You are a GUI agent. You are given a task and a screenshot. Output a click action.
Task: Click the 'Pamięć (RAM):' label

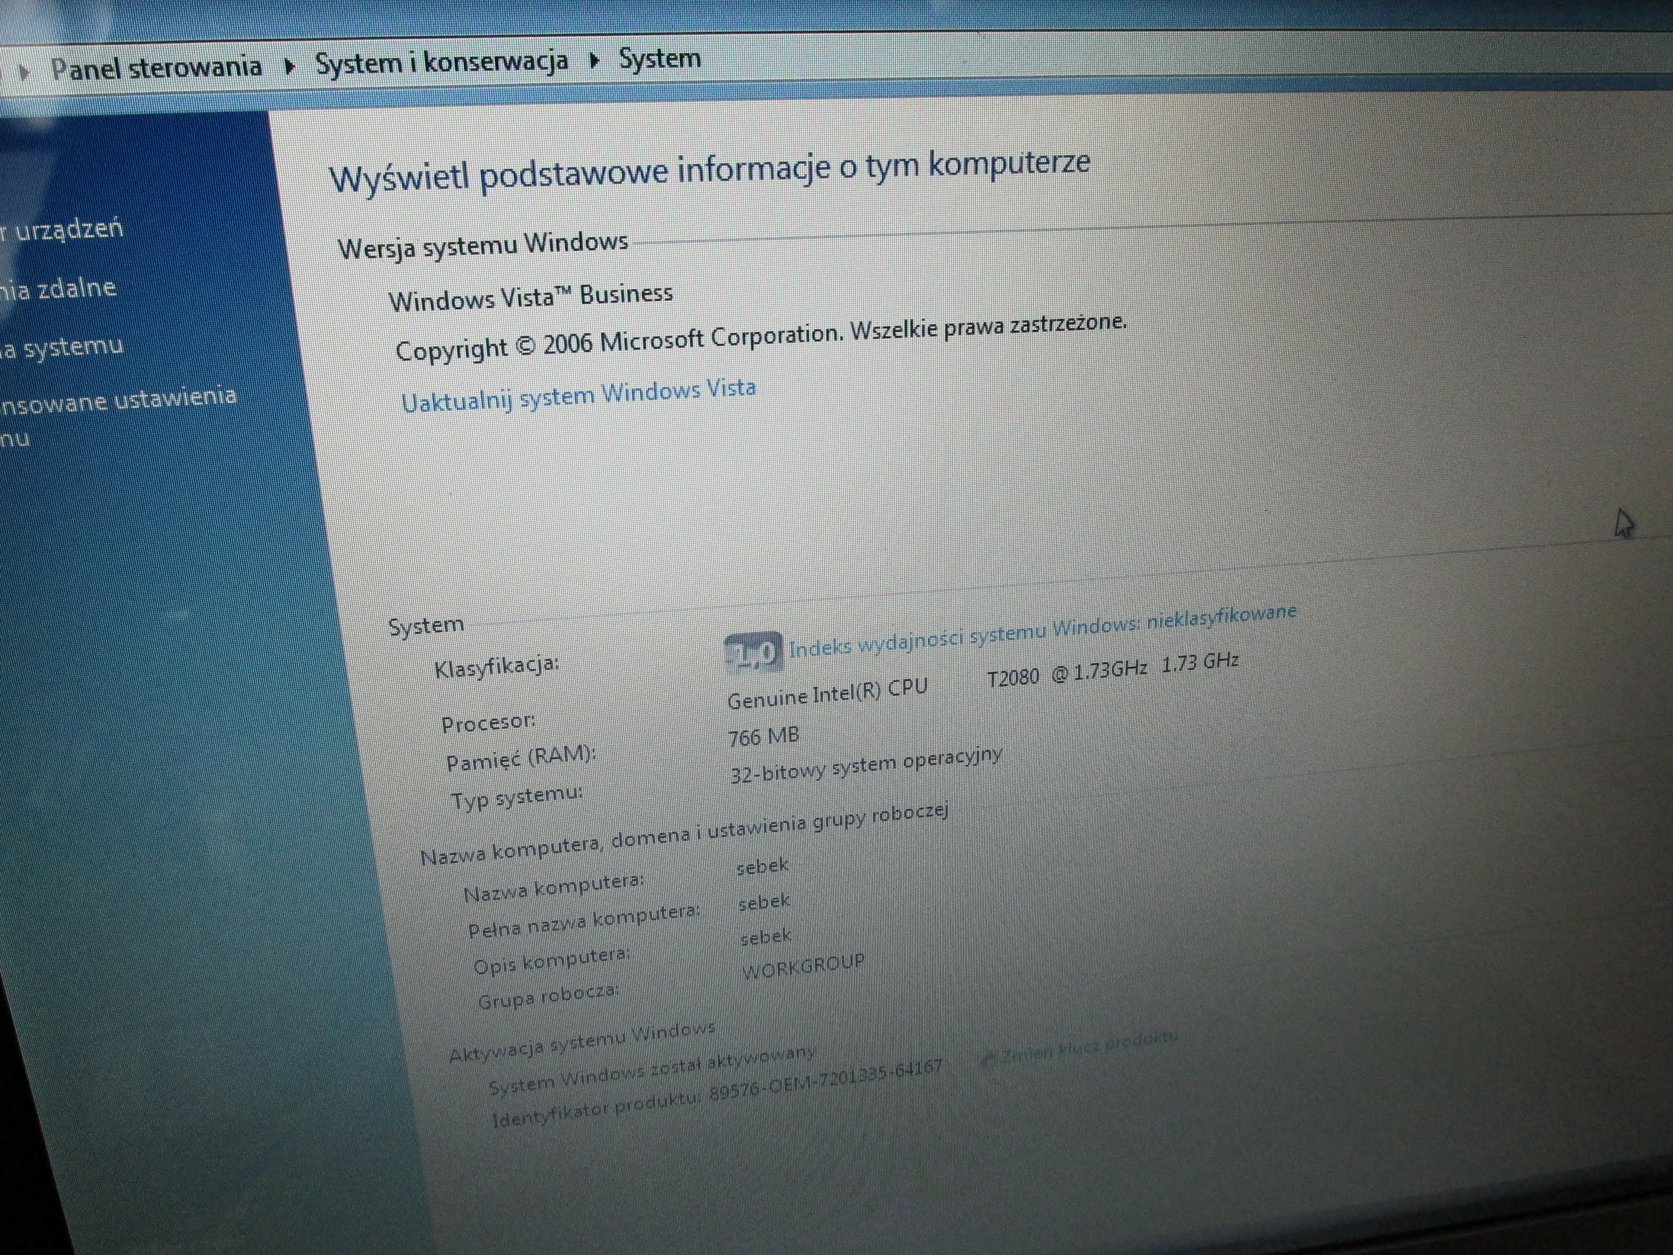tap(520, 758)
